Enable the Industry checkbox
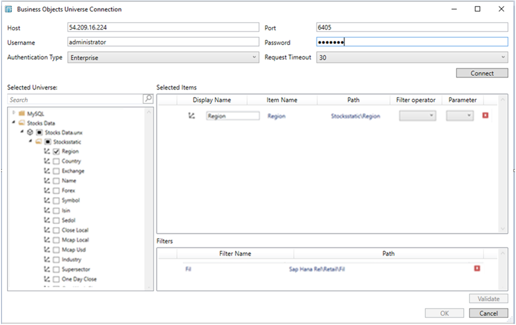516x325 pixels. pos(56,260)
